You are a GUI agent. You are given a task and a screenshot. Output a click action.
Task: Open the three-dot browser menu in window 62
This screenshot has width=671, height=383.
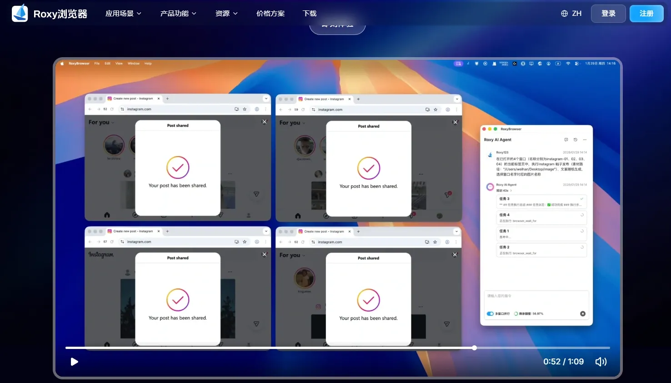pos(456,242)
